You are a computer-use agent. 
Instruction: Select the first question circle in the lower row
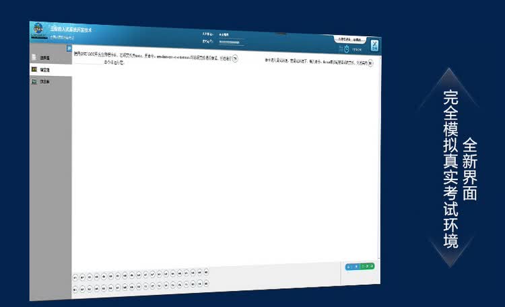(75, 290)
